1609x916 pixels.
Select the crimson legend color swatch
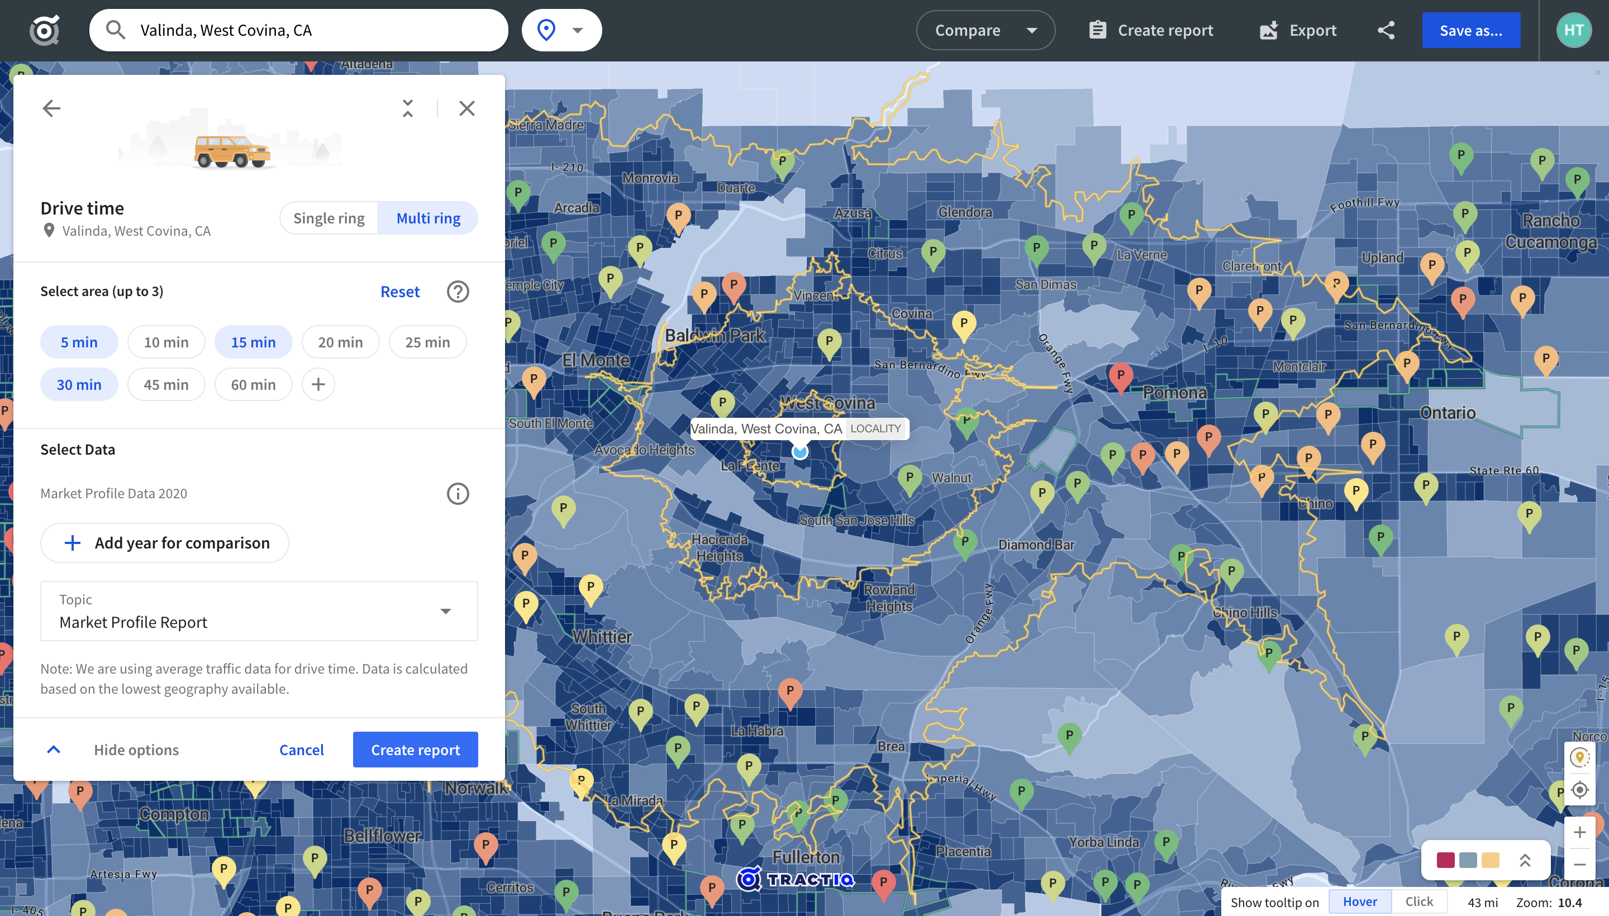(x=1445, y=860)
